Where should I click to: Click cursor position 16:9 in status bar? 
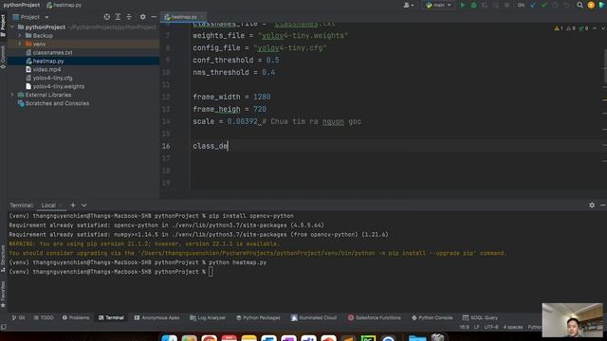point(464,327)
